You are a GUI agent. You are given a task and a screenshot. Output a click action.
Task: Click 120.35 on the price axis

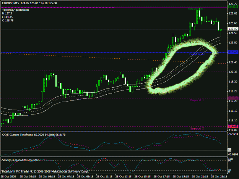pos(233,72)
